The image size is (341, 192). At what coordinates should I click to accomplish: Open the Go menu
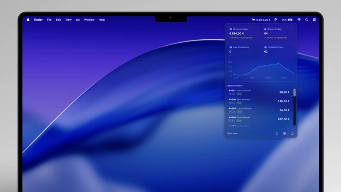click(x=78, y=20)
